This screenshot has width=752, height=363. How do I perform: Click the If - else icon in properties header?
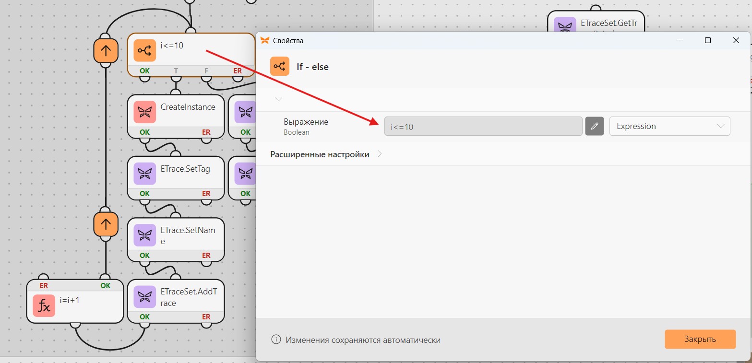tap(280, 66)
